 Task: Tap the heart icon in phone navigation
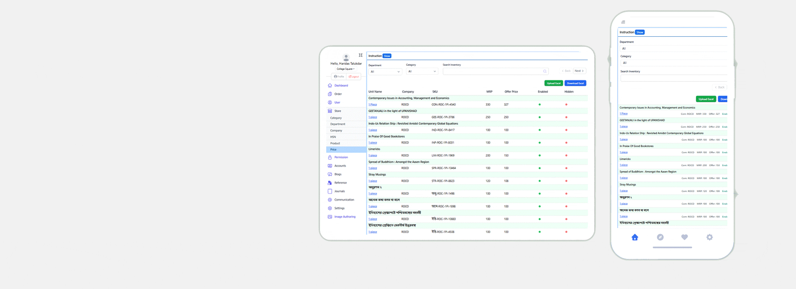[685, 237]
